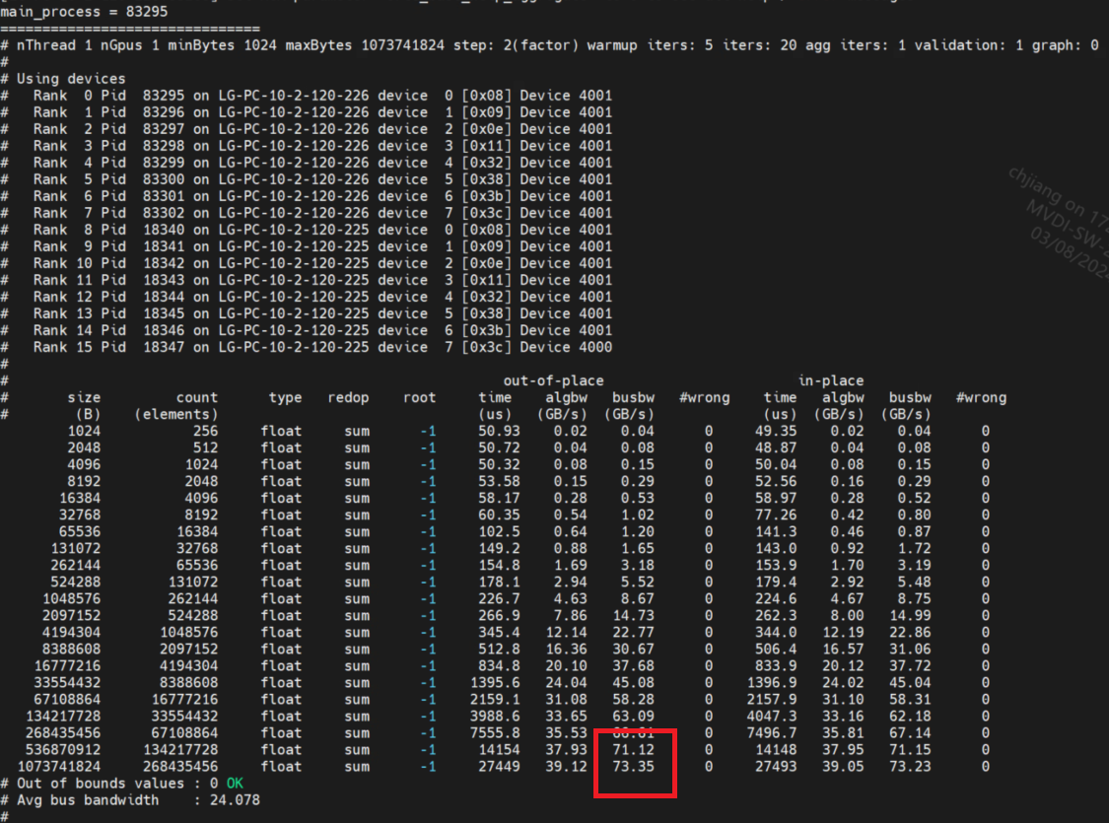Image resolution: width=1109 pixels, height=823 pixels.
Task: Click the '# Using devices' heading line
Action: [x=63, y=79]
